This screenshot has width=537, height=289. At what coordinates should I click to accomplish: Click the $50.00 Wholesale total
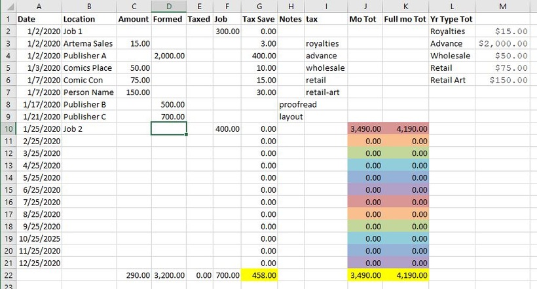(x=502, y=56)
